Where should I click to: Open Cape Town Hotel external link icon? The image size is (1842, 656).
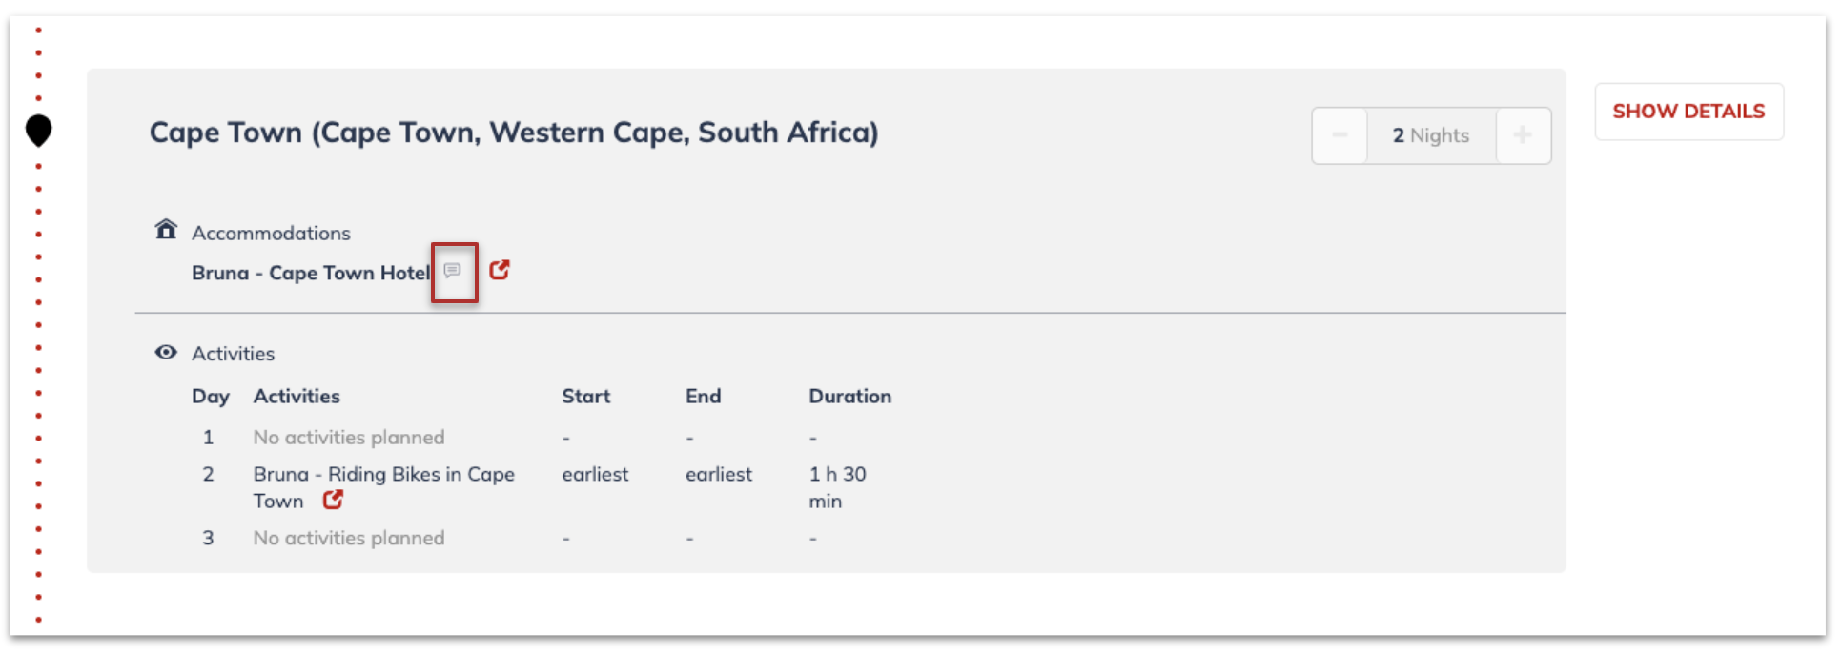500,270
